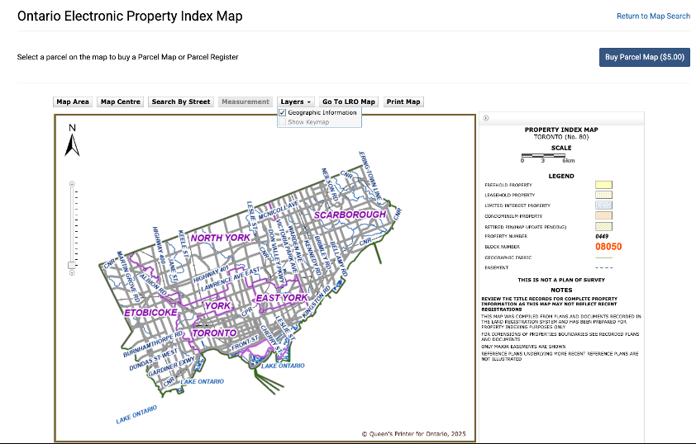Click the EAST YORK label on map
This screenshot has height=444, width=696.
coord(282,298)
